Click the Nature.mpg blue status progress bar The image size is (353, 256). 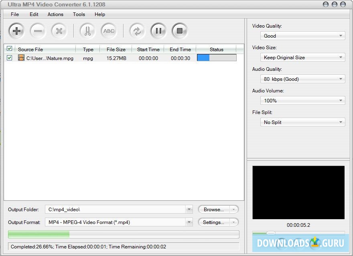217,58
